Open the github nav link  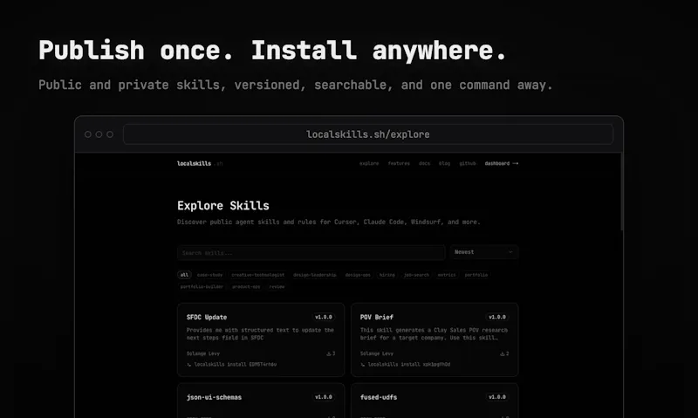coord(468,163)
